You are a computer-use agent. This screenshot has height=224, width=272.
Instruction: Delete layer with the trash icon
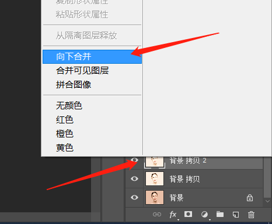pyautogui.click(x=251, y=215)
